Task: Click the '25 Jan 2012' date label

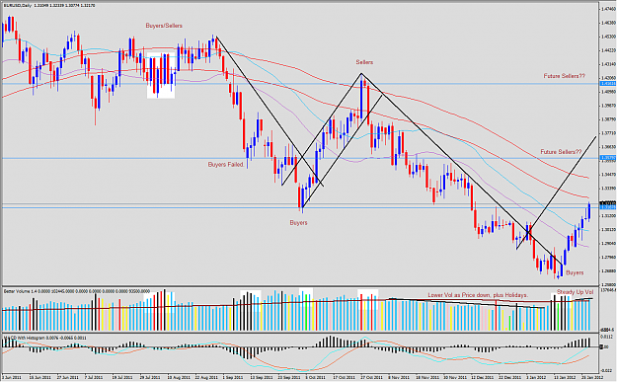Action: point(592,378)
